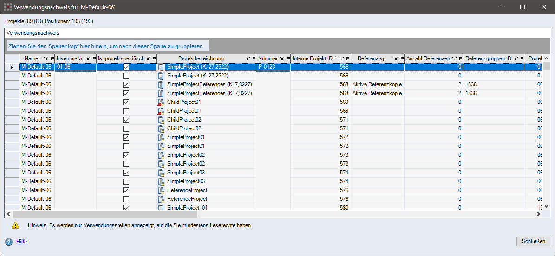Sort by 'Interne Projekt ID' column header
The width and height of the screenshot is (555, 256).
click(x=313, y=58)
